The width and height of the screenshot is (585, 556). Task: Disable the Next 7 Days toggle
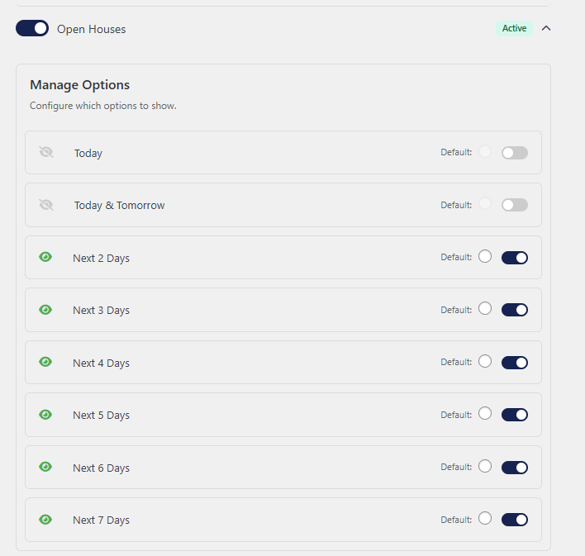[514, 520]
